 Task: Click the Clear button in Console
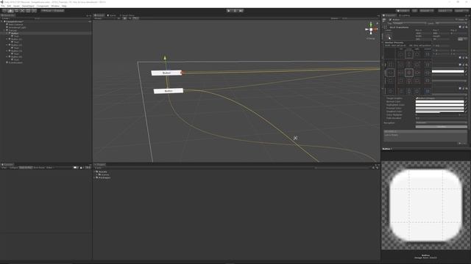[4, 168]
